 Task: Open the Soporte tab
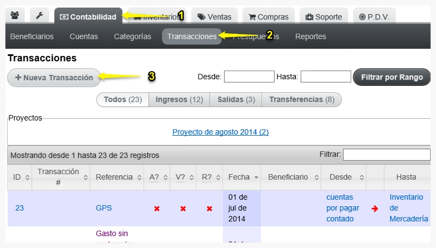(x=323, y=17)
